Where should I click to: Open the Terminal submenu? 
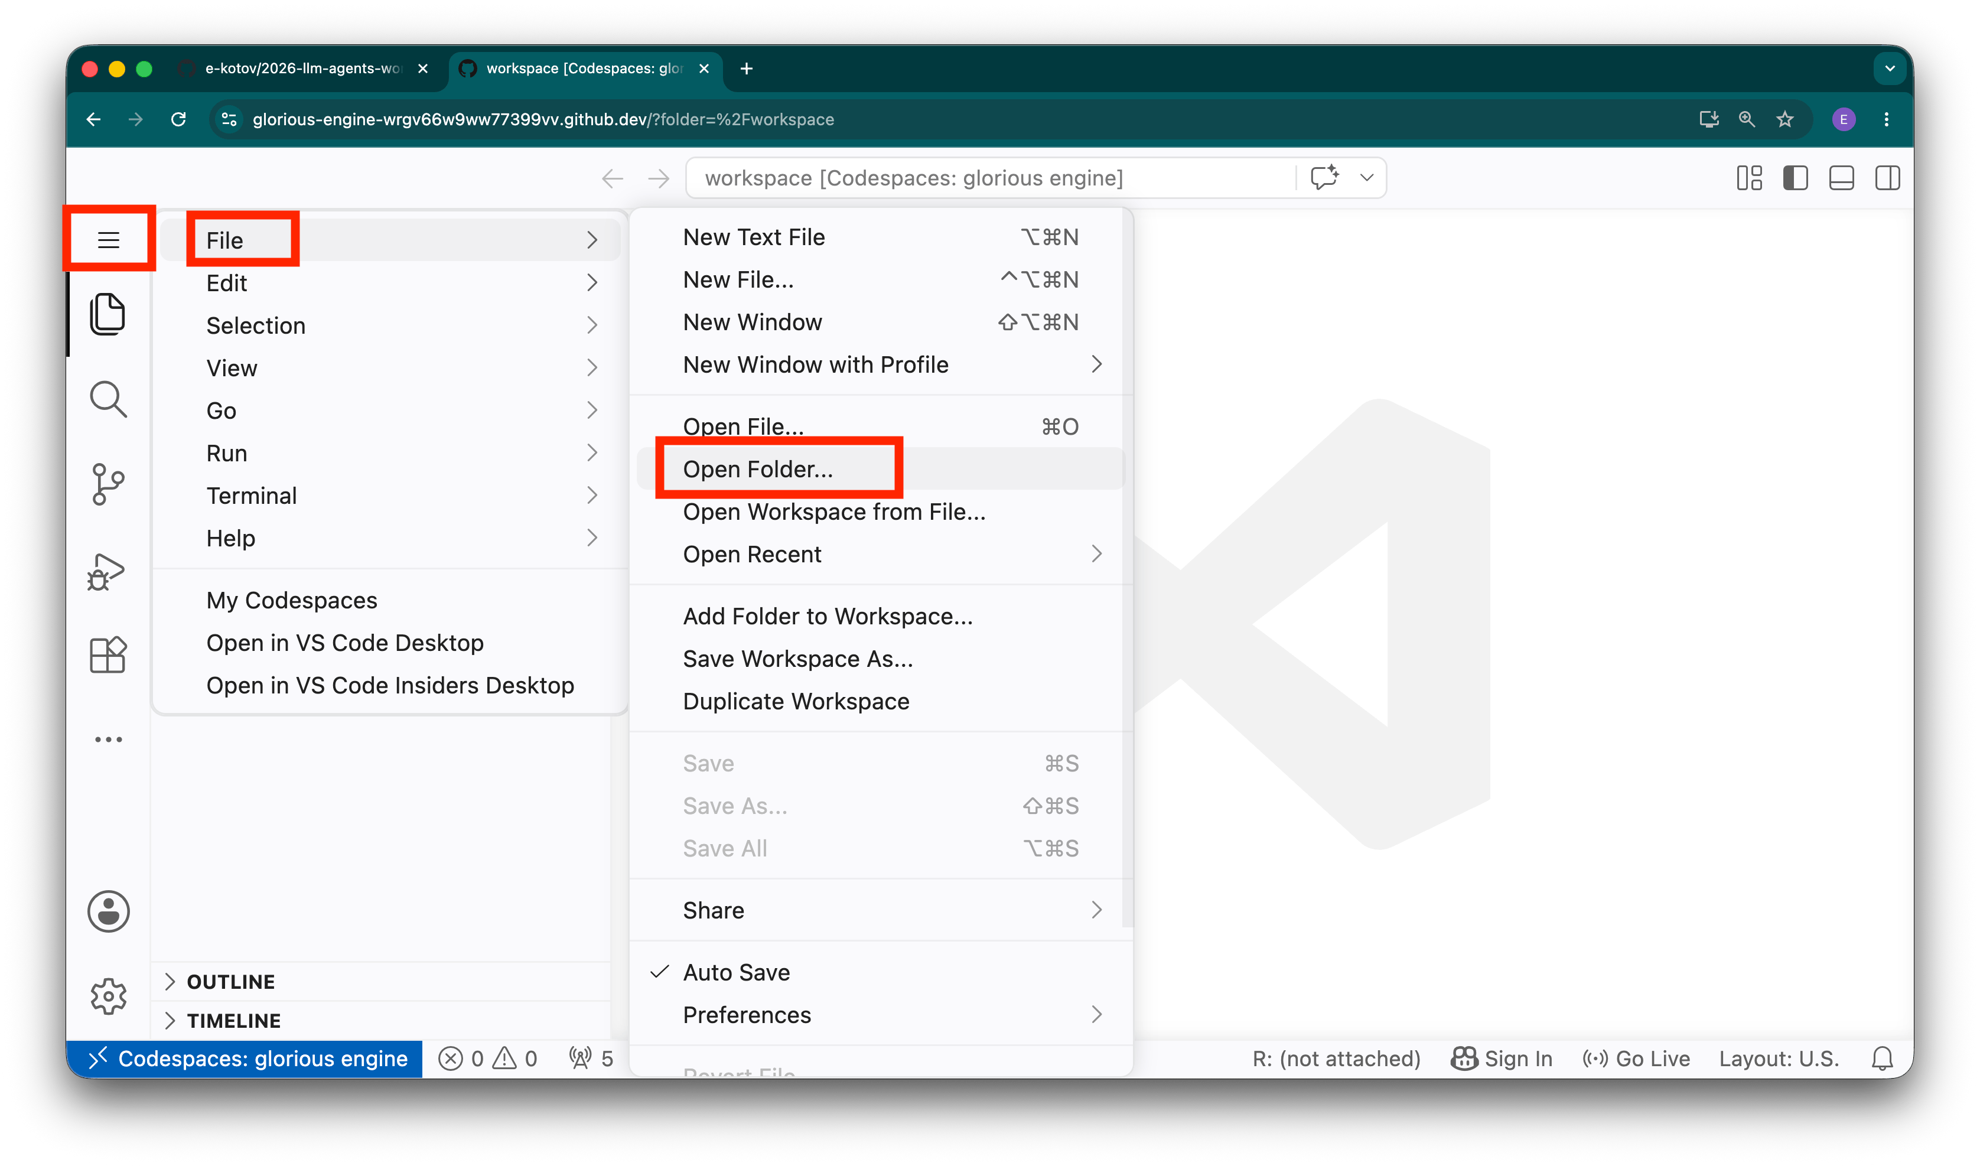(x=390, y=495)
